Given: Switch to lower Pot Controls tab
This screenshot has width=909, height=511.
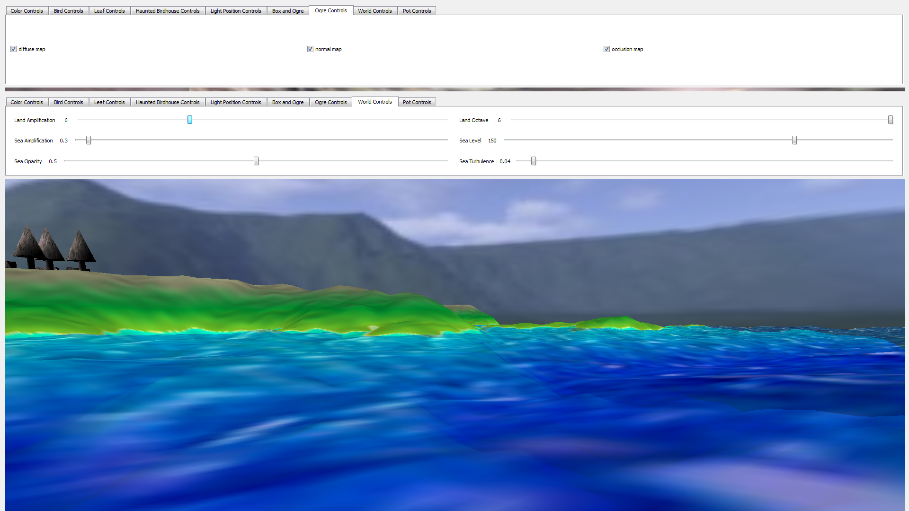Looking at the screenshot, I should point(417,102).
